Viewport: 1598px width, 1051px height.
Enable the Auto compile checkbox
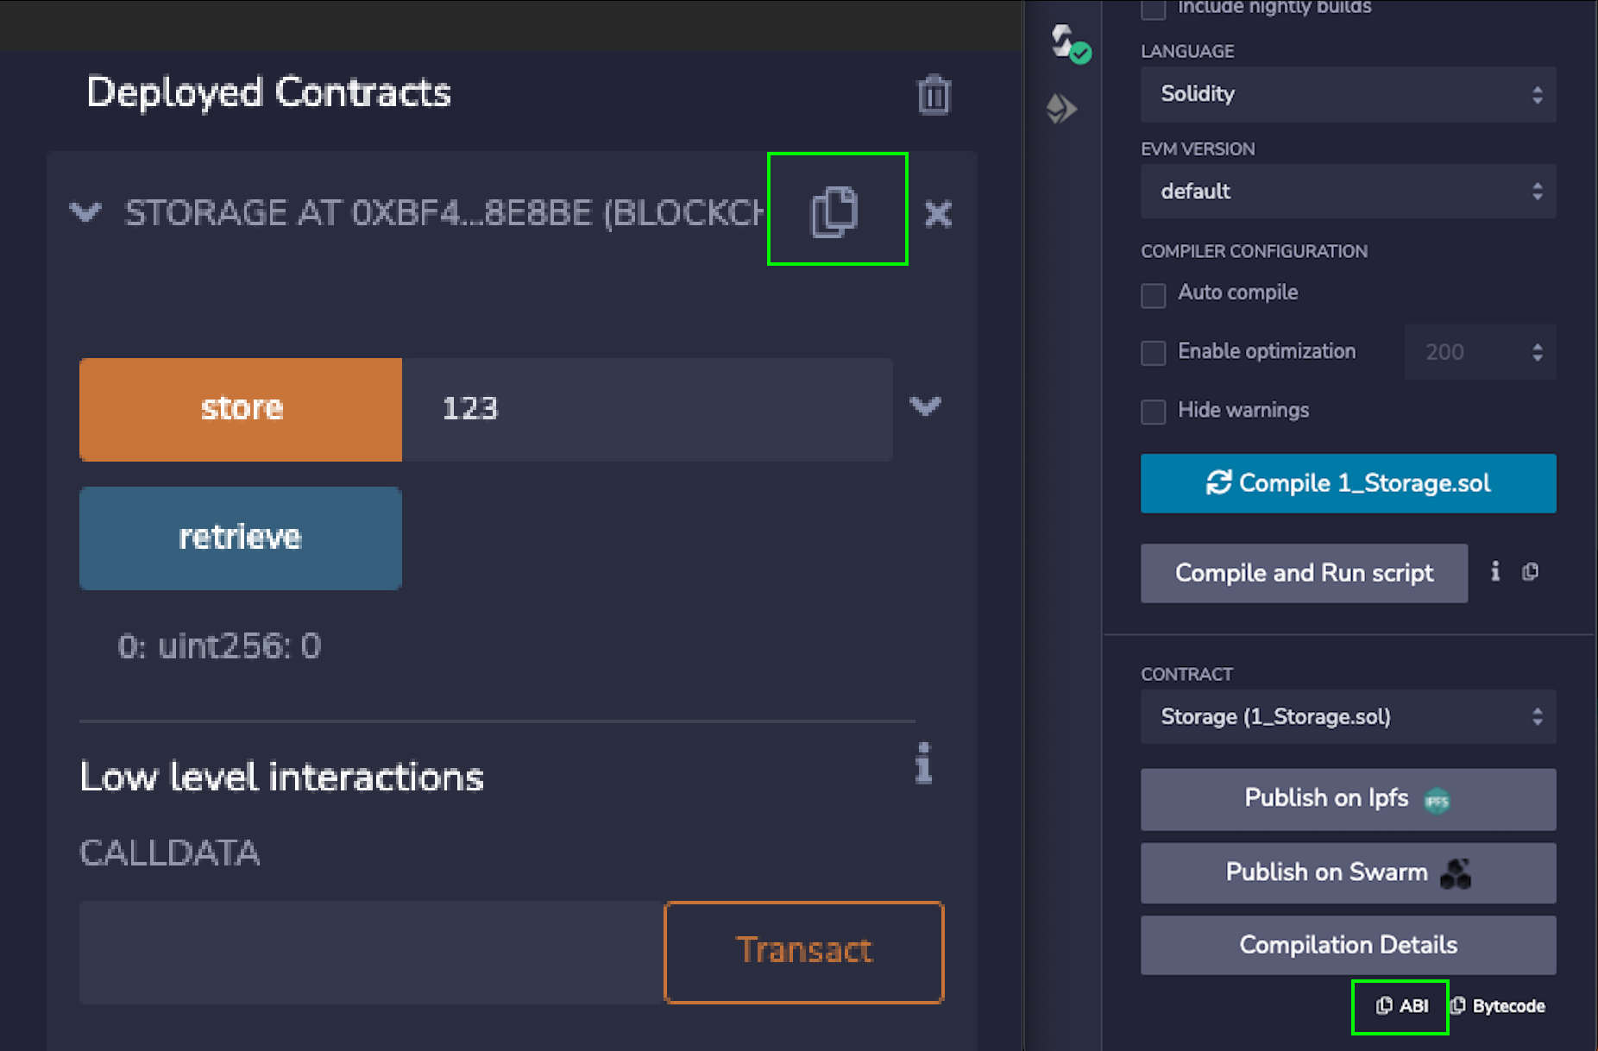click(x=1154, y=295)
